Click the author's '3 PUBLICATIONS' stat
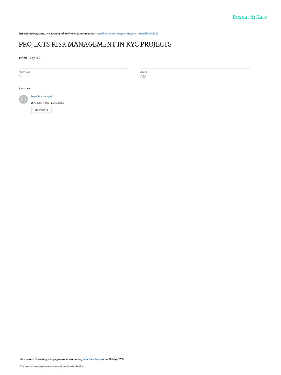 (40, 103)
